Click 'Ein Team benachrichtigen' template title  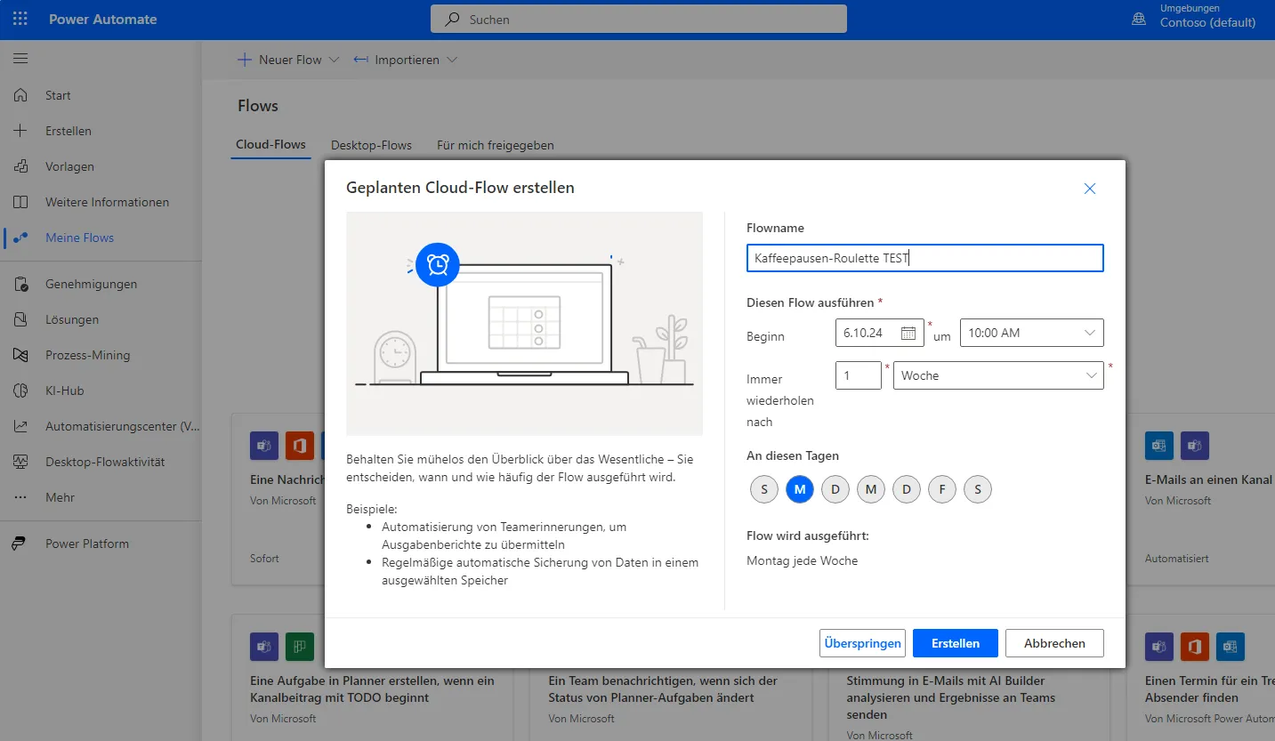pos(663,689)
